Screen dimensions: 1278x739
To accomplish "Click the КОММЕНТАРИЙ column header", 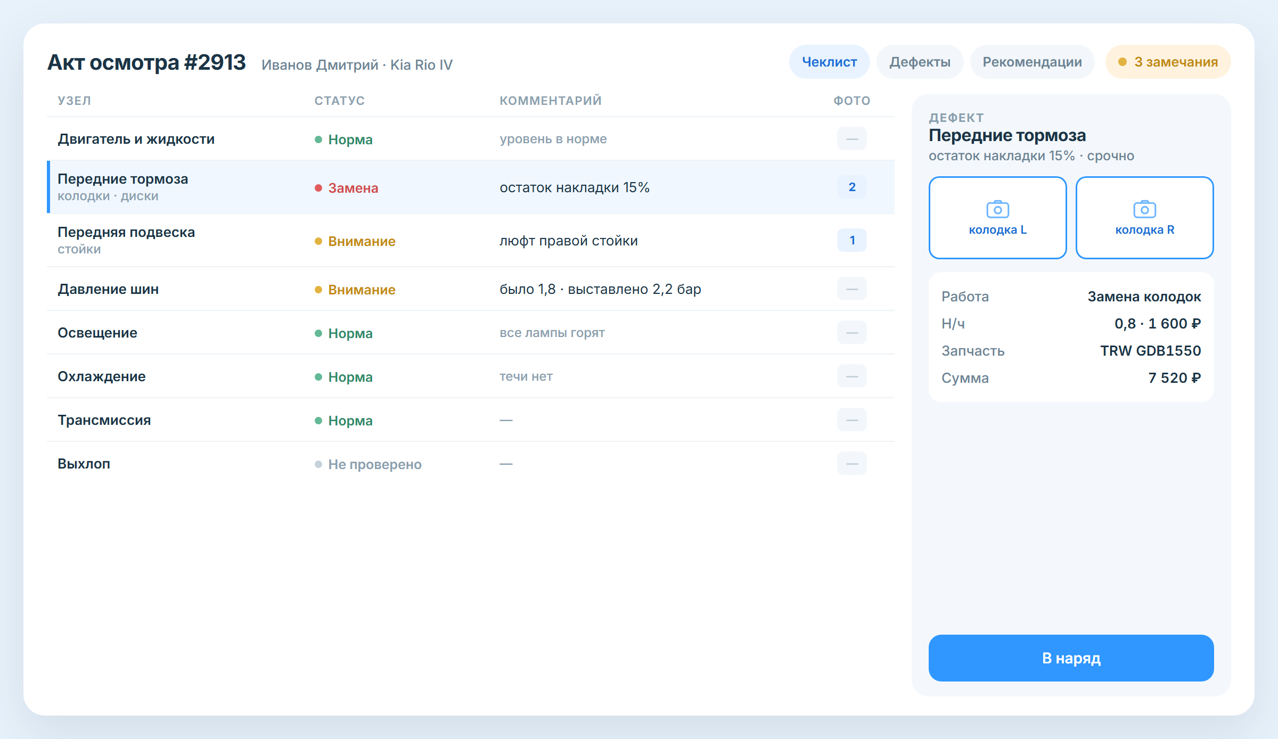I will [x=551, y=101].
